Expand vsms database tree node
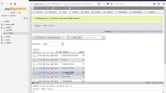 2,40
